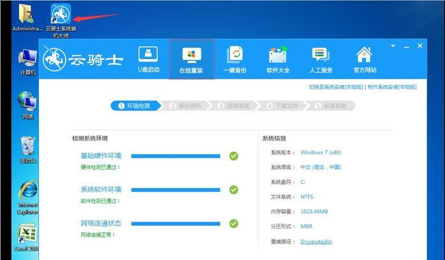Screen dimensions: 445x260
Task: Select step 1 环境检测
Action: (136, 106)
